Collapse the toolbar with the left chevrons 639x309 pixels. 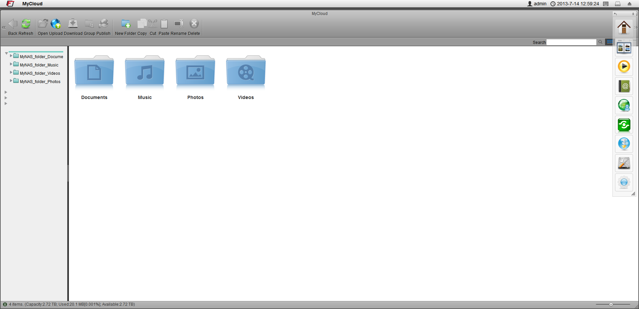[x=4, y=28]
